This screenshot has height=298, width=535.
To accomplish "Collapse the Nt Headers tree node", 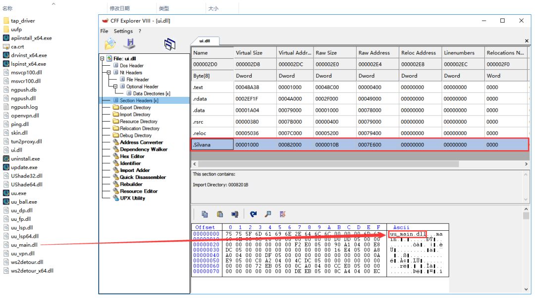I will click(109, 73).
